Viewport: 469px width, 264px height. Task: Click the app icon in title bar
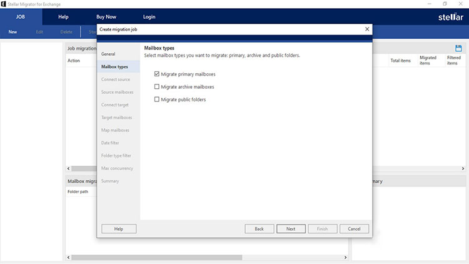[4, 4]
